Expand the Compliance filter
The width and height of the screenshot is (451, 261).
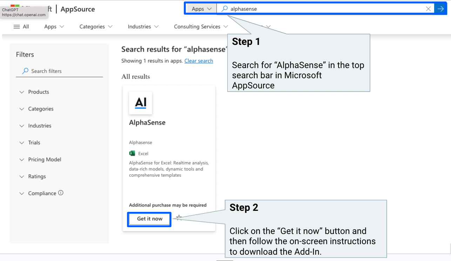coord(38,193)
